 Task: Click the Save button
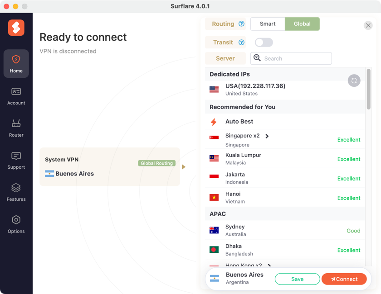[x=297, y=279]
